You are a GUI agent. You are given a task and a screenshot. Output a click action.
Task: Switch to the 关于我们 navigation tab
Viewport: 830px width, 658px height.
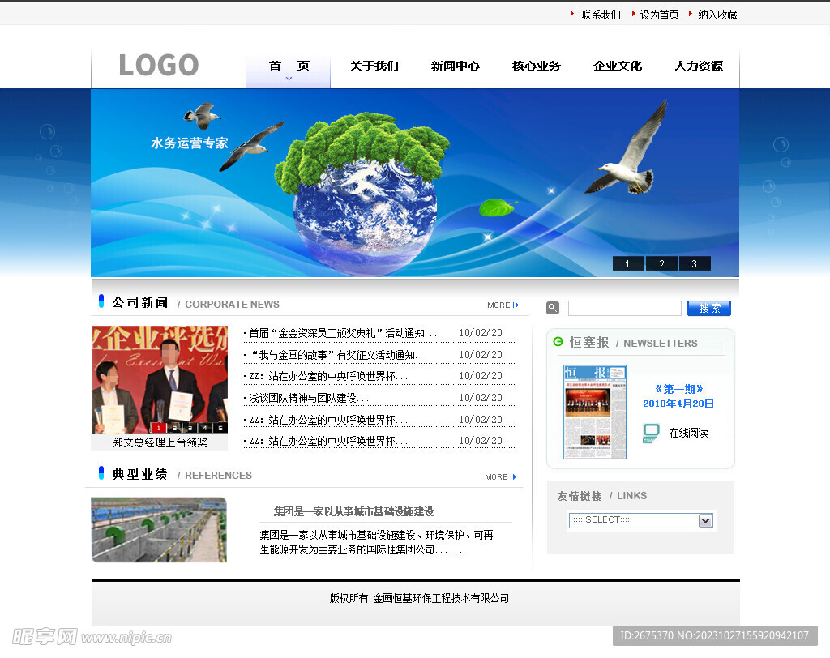point(374,66)
